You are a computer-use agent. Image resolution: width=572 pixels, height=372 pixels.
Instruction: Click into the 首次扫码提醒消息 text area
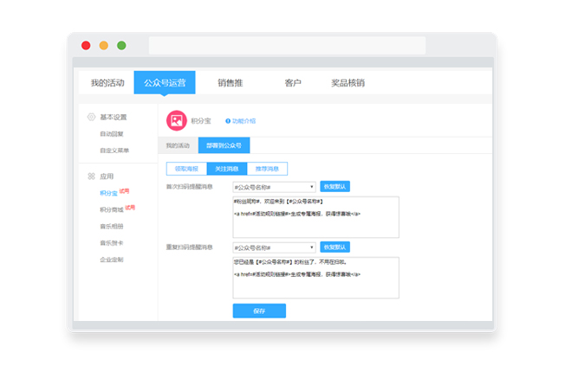coord(316,217)
